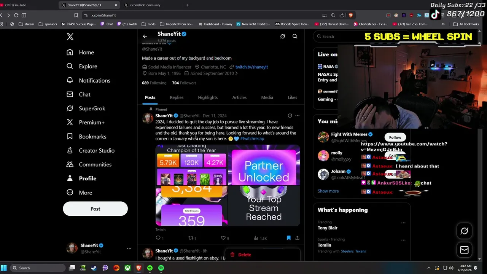Follow Fight With Memes
Viewport: 487px width, 274px height.
[395, 137]
